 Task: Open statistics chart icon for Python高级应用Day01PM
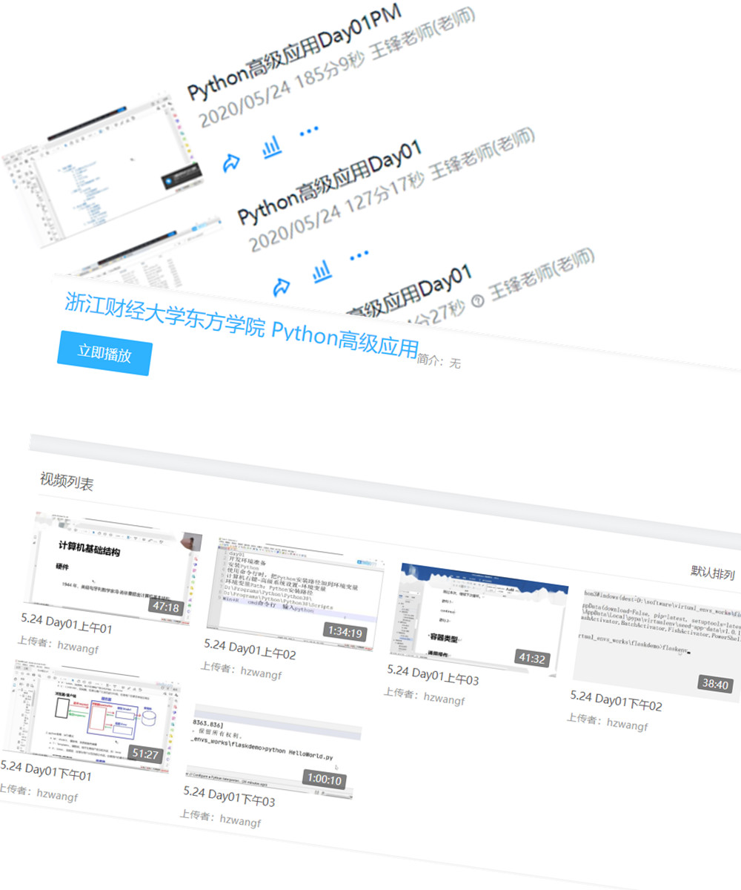coord(272,147)
